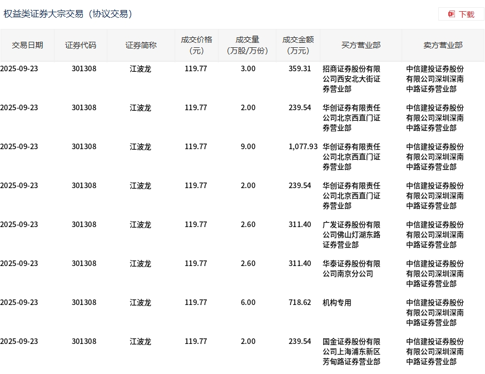Click 江波龙 in the 1,077.93 row
The image size is (485, 374).
[140, 147]
